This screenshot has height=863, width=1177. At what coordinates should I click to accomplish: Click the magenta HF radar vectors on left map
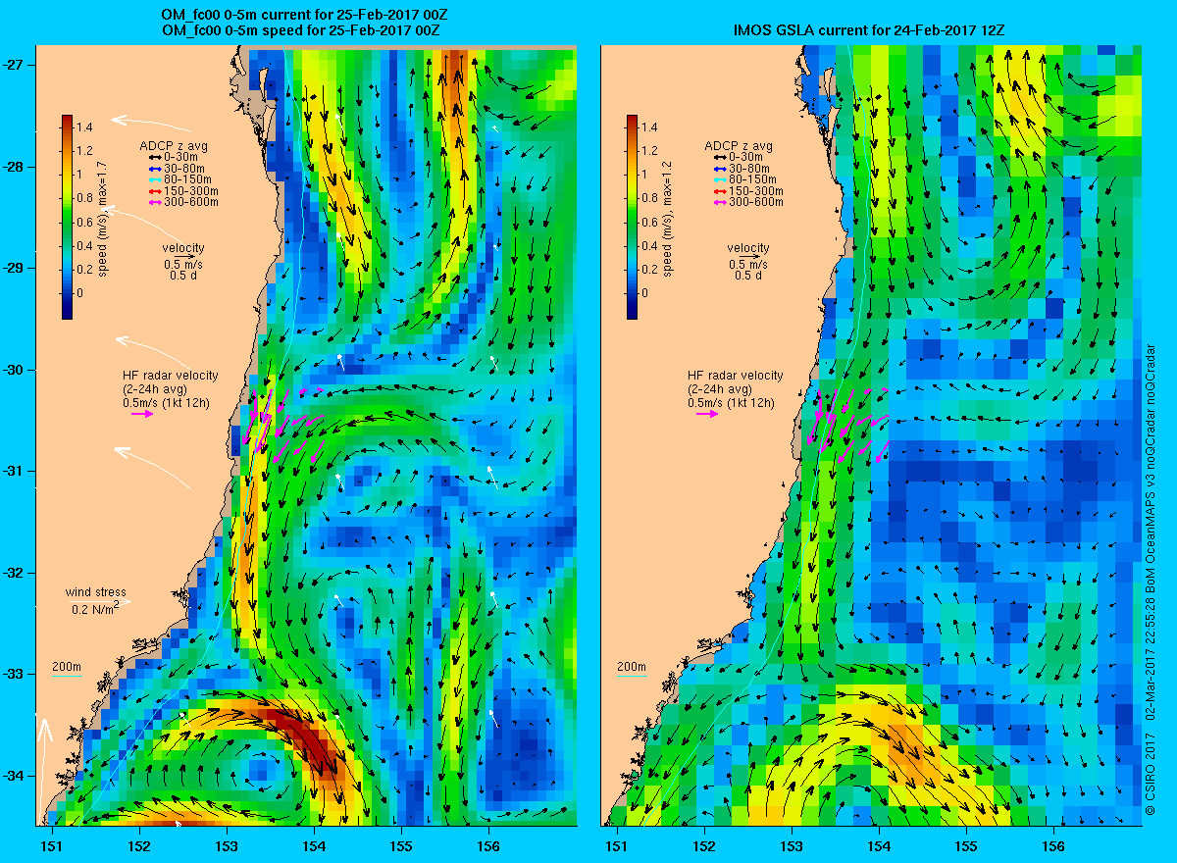click(x=284, y=424)
